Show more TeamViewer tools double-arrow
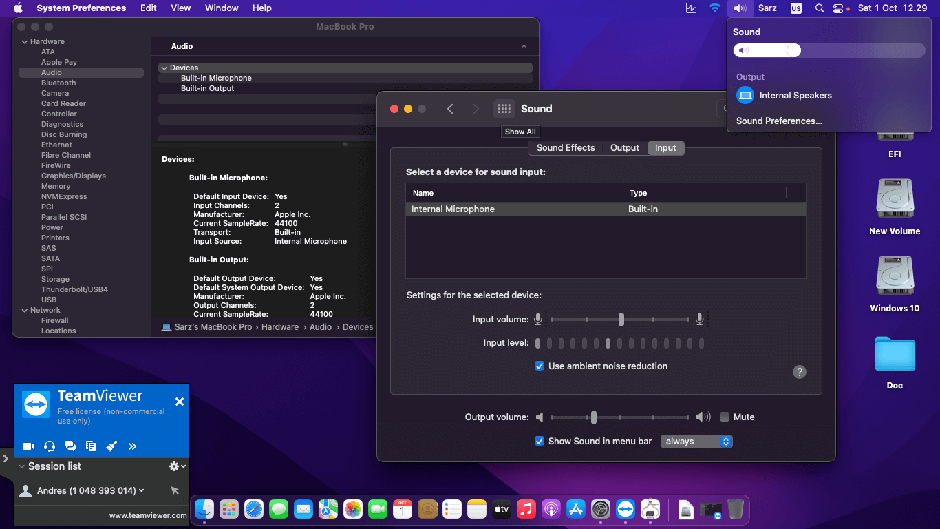The height and width of the screenshot is (529, 940). (x=132, y=446)
